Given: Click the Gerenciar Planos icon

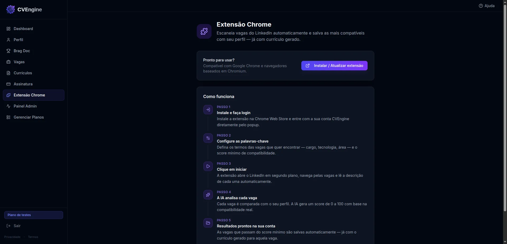Looking at the screenshot, I should click(8, 117).
